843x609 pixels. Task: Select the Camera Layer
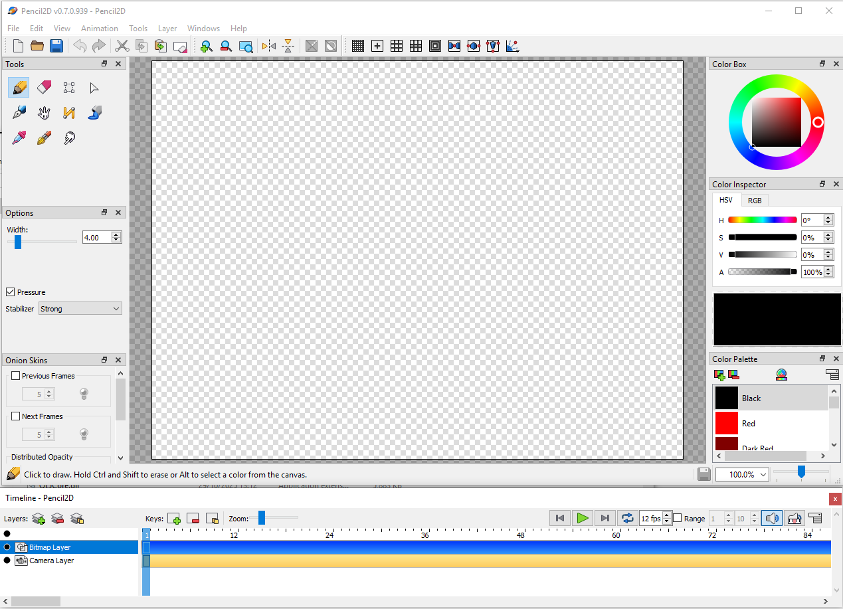pyautogui.click(x=51, y=561)
